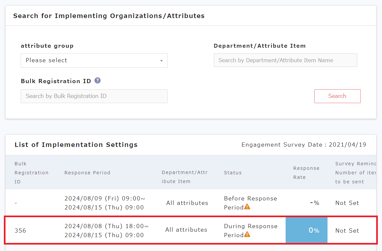Focus the Department/Attribute Item search field

[x=285, y=60]
